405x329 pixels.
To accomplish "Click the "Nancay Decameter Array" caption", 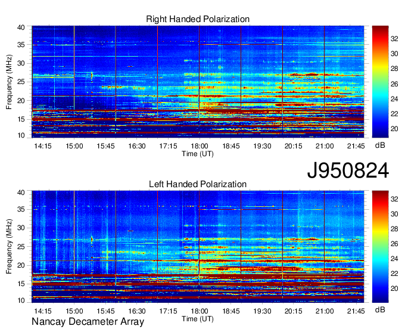I will (88, 321).
